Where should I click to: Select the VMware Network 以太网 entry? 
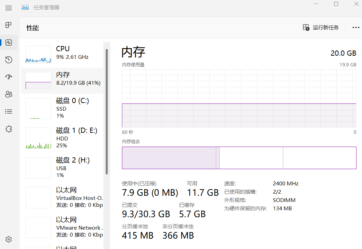[x=62, y=228]
